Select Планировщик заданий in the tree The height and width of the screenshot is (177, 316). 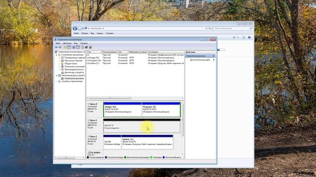(75, 58)
